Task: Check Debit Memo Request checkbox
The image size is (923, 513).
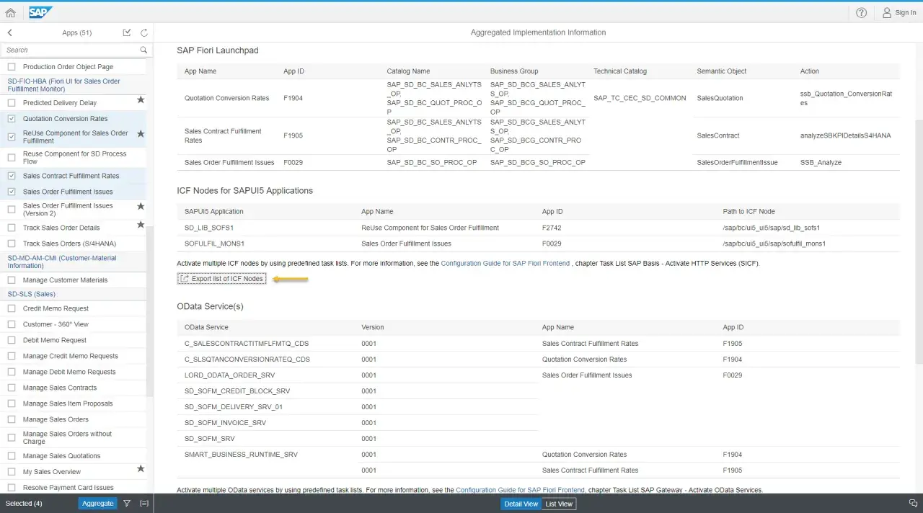Action: coord(12,340)
